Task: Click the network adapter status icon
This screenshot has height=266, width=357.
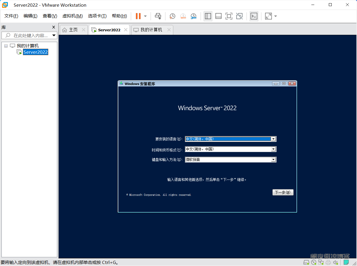Action: pos(321,262)
